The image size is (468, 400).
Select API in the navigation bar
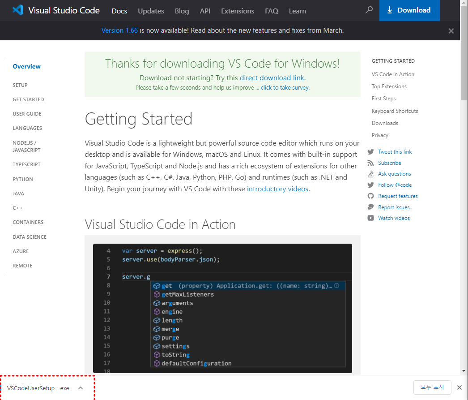205,11
